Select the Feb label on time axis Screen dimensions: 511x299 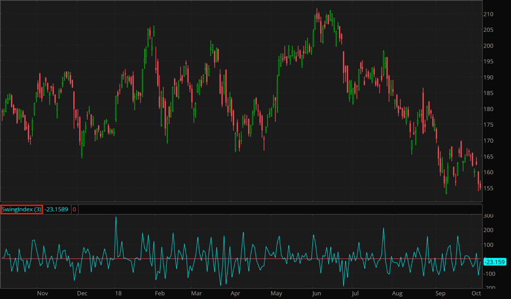pos(160,294)
